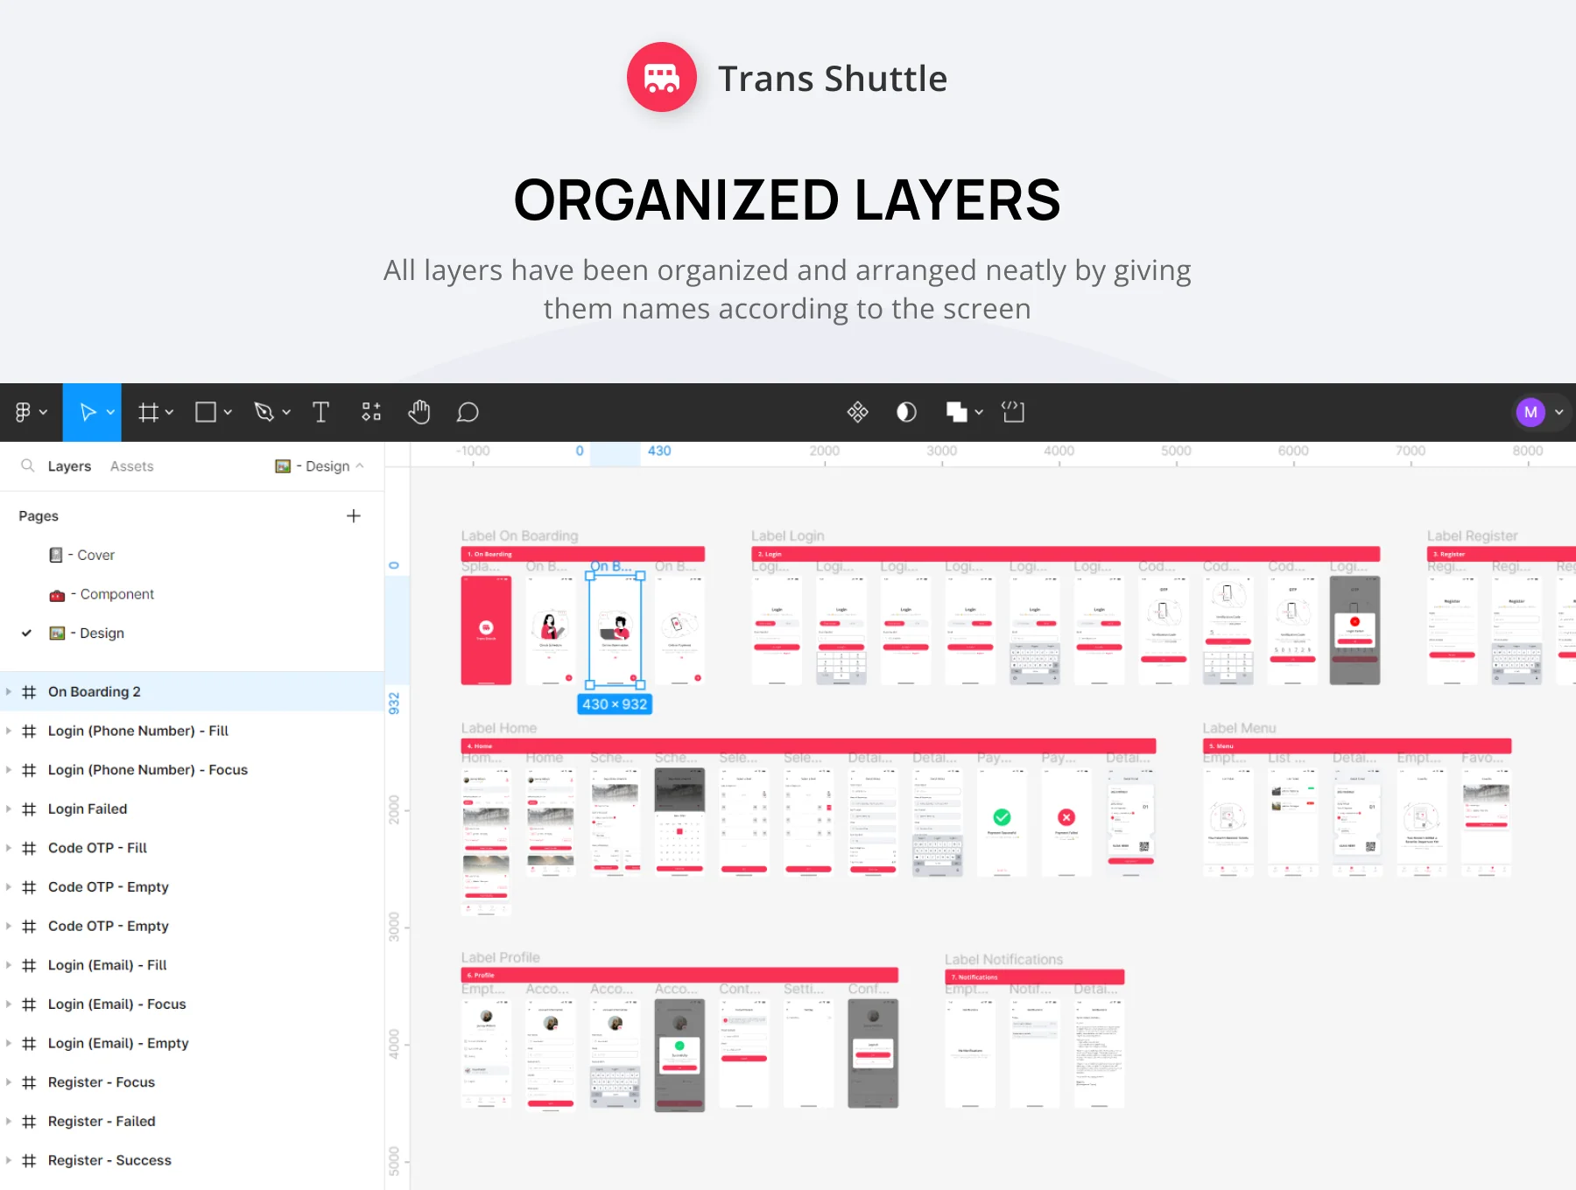
Task: Select the Frame tool
Action: click(148, 412)
